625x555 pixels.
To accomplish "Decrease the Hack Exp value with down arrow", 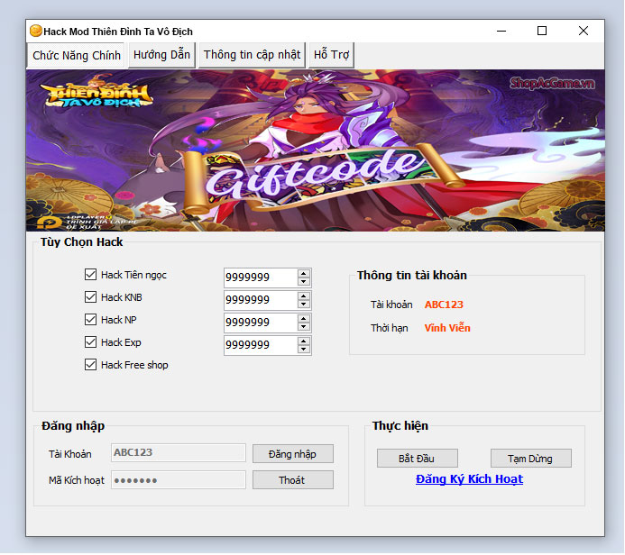I will click(x=304, y=350).
